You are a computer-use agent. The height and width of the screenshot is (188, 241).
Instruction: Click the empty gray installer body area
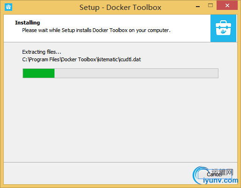[121, 119]
